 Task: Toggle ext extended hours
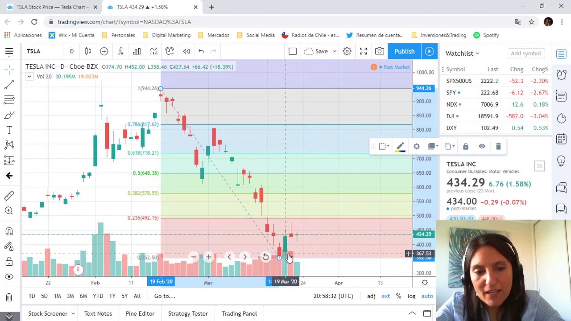coord(385,296)
